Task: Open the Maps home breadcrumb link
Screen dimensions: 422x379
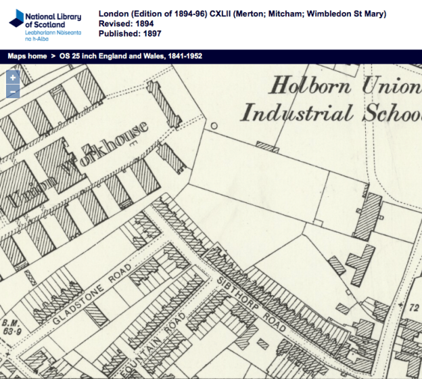Action: pyautogui.click(x=26, y=56)
